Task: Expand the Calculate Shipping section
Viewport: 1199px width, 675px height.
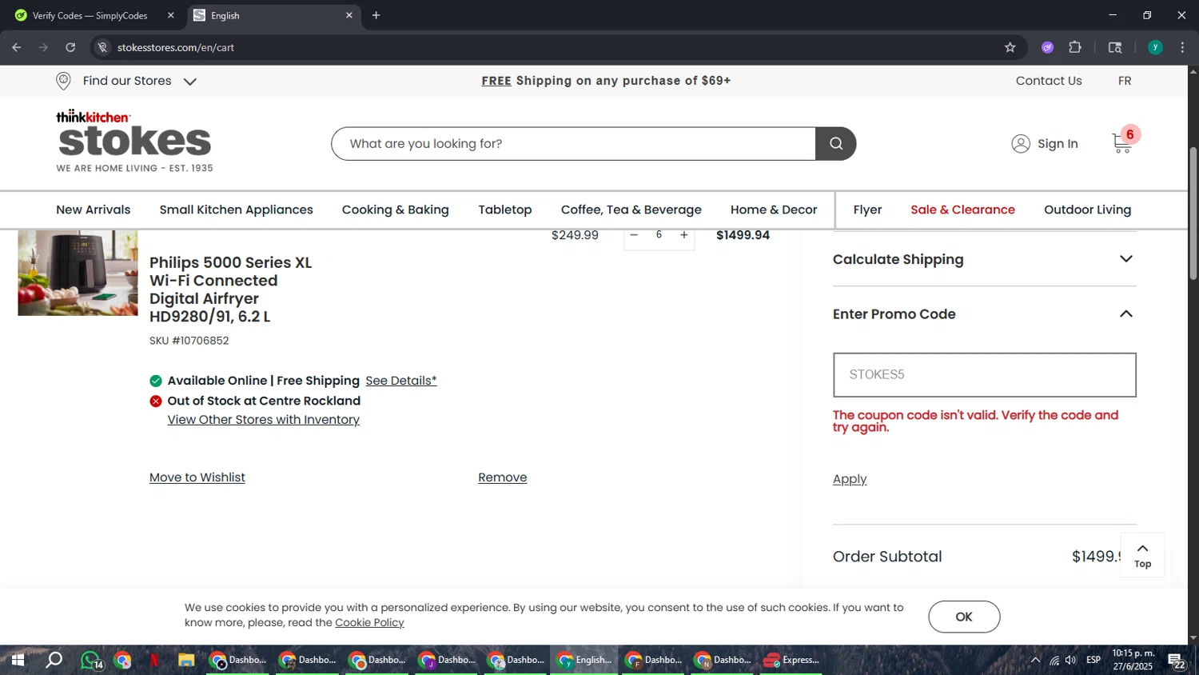Action: pyautogui.click(x=1126, y=259)
